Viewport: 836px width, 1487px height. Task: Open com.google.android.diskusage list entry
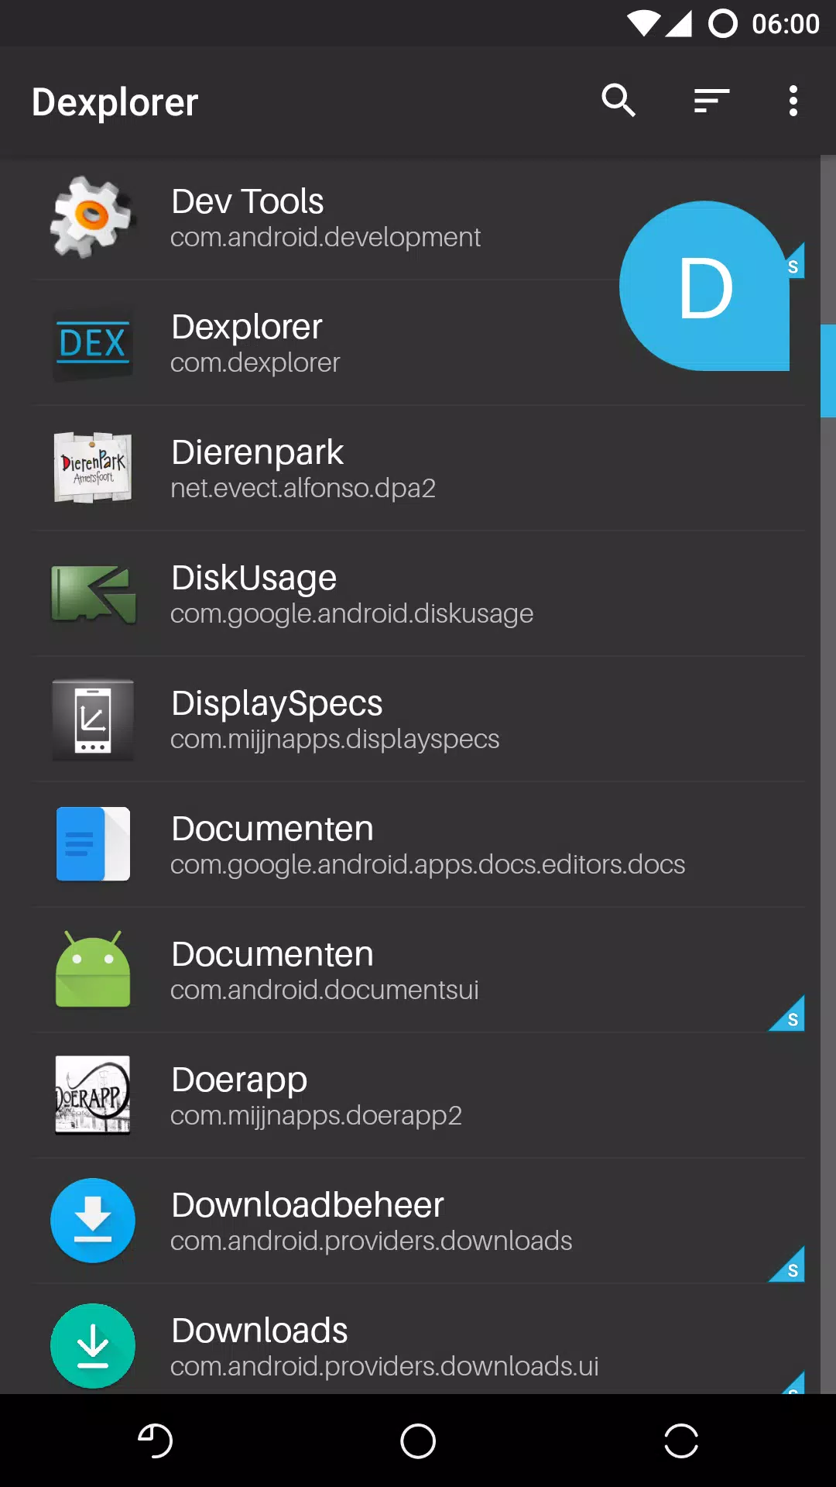point(418,593)
